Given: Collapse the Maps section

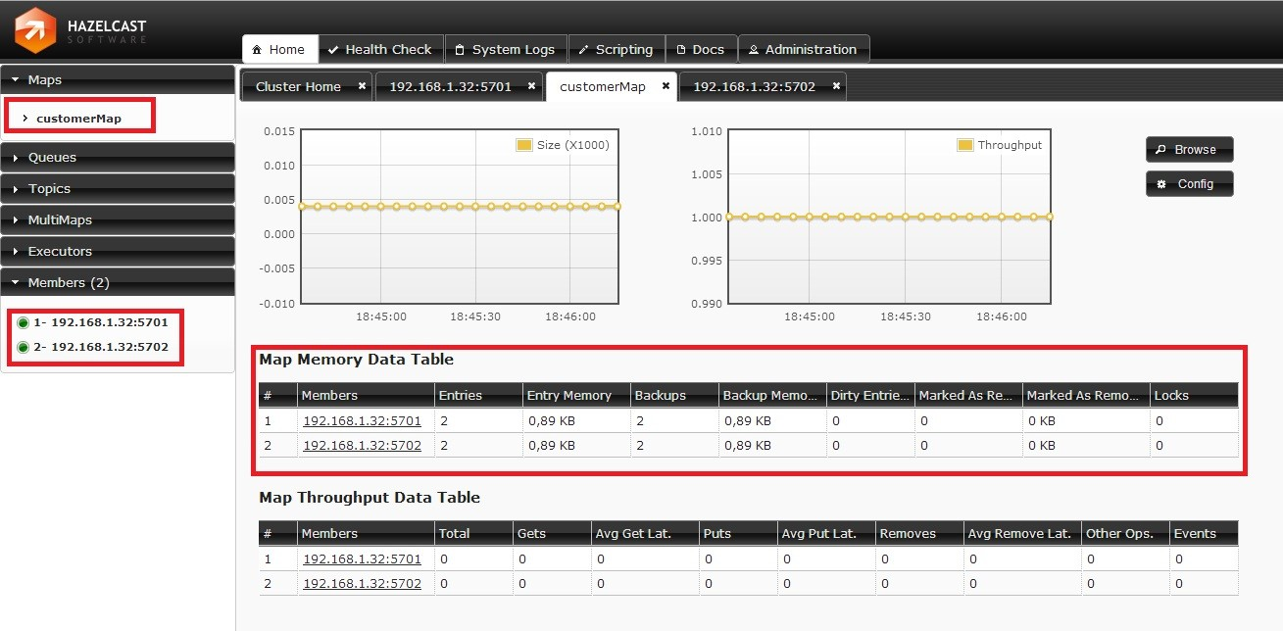Looking at the screenshot, I should pyautogui.click(x=118, y=80).
